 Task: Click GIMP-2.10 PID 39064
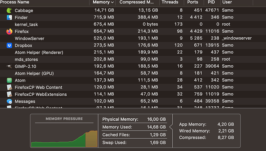(212, 66)
